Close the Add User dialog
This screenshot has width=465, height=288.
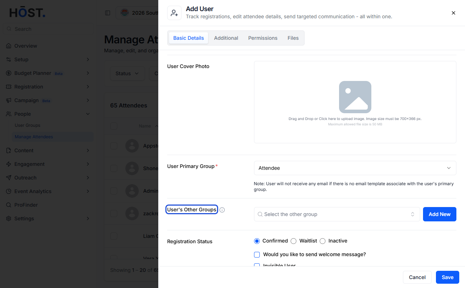[453, 13]
